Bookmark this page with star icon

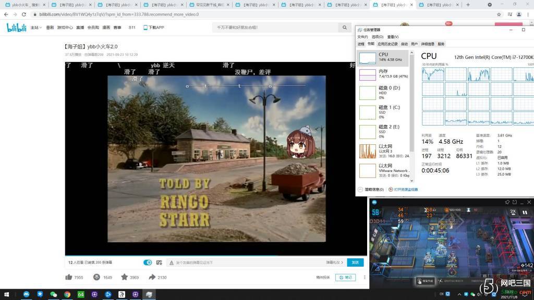coord(499,14)
